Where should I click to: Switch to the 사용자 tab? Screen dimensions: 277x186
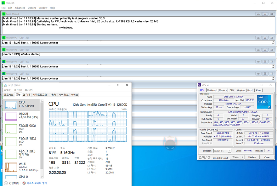pyautogui.click(x=53, y=95)
